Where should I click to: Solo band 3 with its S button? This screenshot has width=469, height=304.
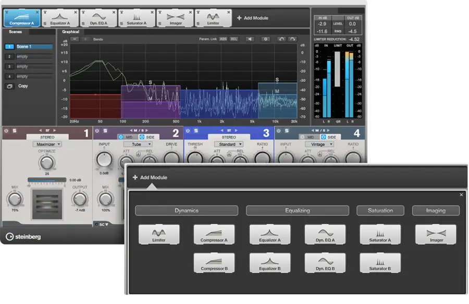tap(196, 131)
